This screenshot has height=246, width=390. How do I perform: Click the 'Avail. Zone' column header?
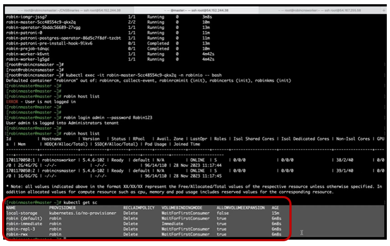pos(170,139)
